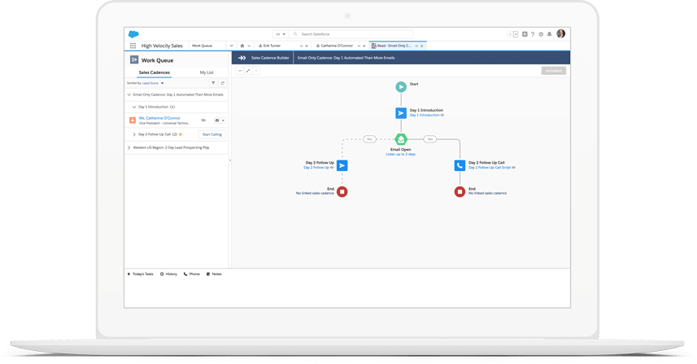Viewport: 697px width, 364px height.
Task: Open Today's Tasks utility item
Action: pos(140,274)
